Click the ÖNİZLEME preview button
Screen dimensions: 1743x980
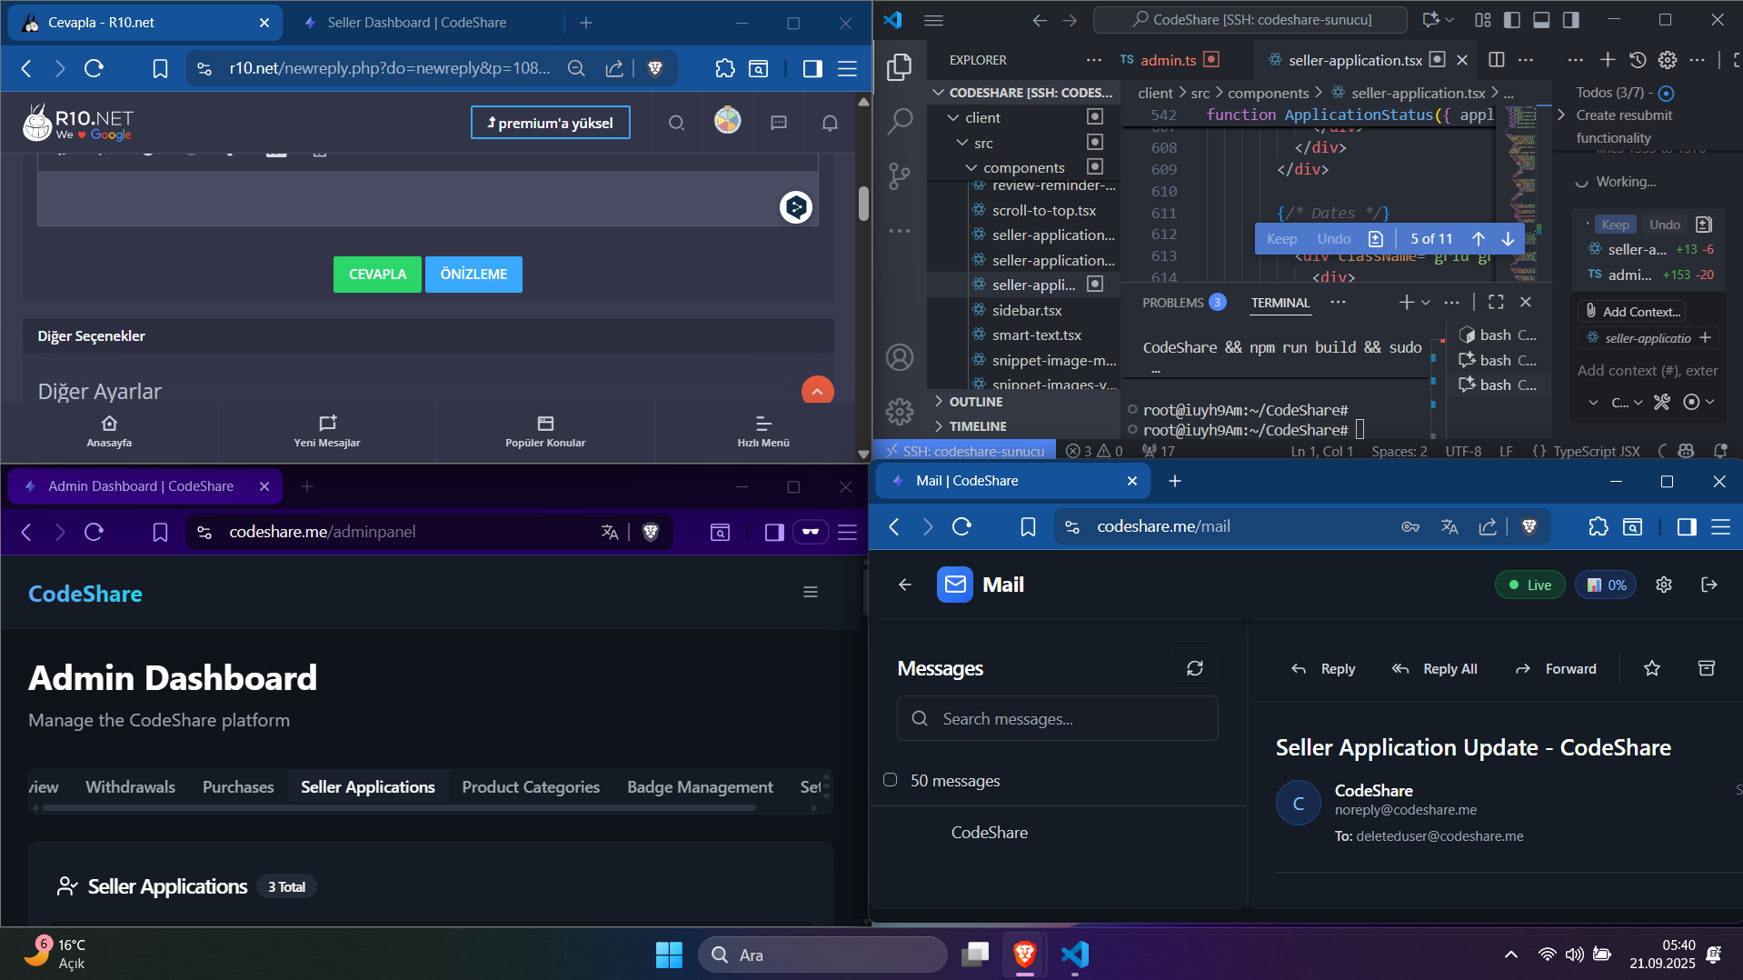pyautogui.click(x=473, y=275)
